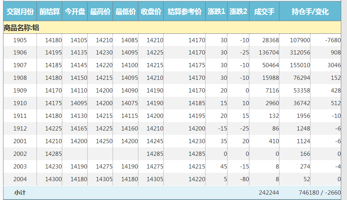Click the 收盘价 column header

click(x=151, y=12)
